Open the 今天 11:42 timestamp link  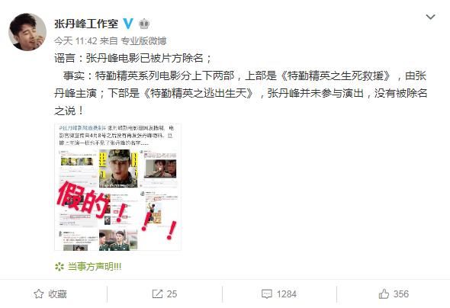click(76, 41)
